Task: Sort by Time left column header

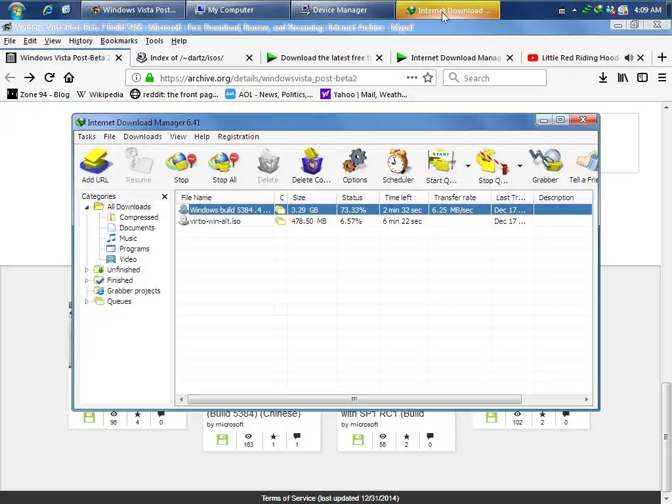Action: pos(404,198)
